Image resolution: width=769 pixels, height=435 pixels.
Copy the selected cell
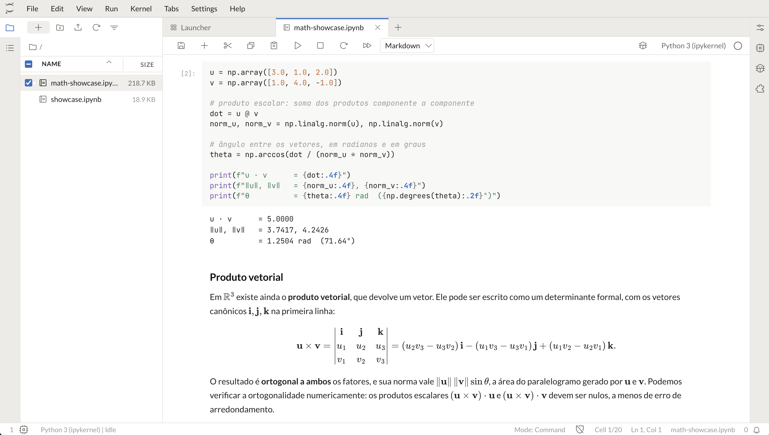tap(250, 45)
